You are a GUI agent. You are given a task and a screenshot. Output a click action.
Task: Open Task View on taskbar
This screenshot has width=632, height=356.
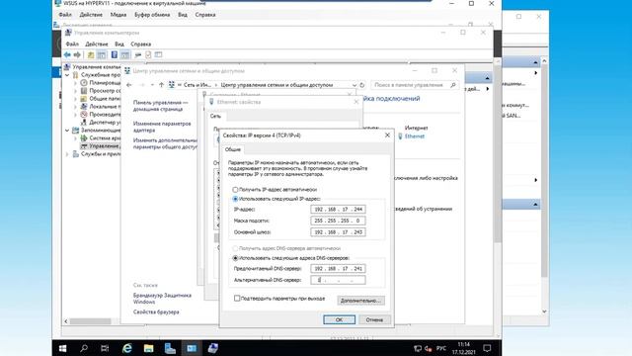pos(105,348)
